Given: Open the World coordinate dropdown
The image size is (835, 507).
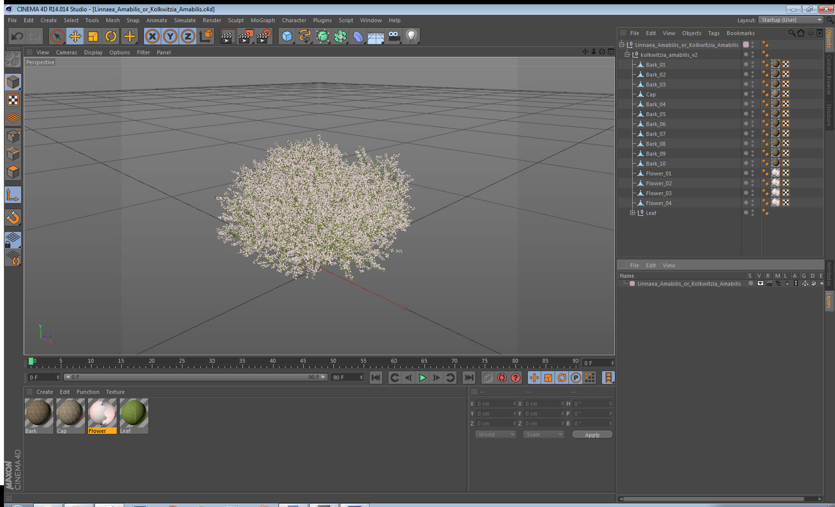Looking at the screenshot, I should [496, 434].
